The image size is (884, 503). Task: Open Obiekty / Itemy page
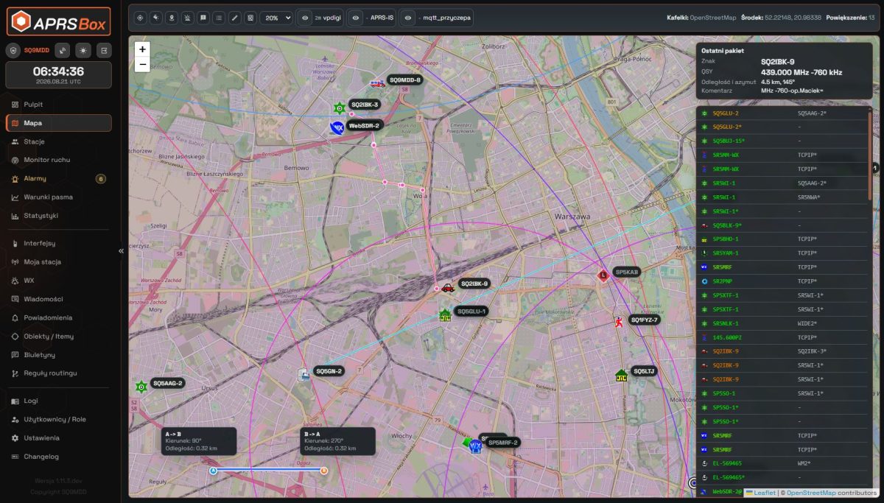pyautogui.click(x=59, y=336)
